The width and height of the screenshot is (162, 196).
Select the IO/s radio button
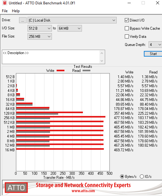[142, 177]
